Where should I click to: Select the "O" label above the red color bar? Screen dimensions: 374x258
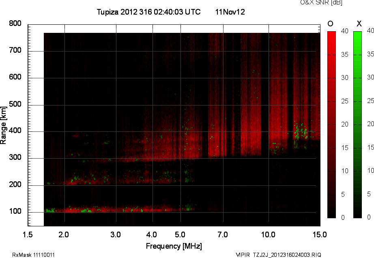click(330, 24)
